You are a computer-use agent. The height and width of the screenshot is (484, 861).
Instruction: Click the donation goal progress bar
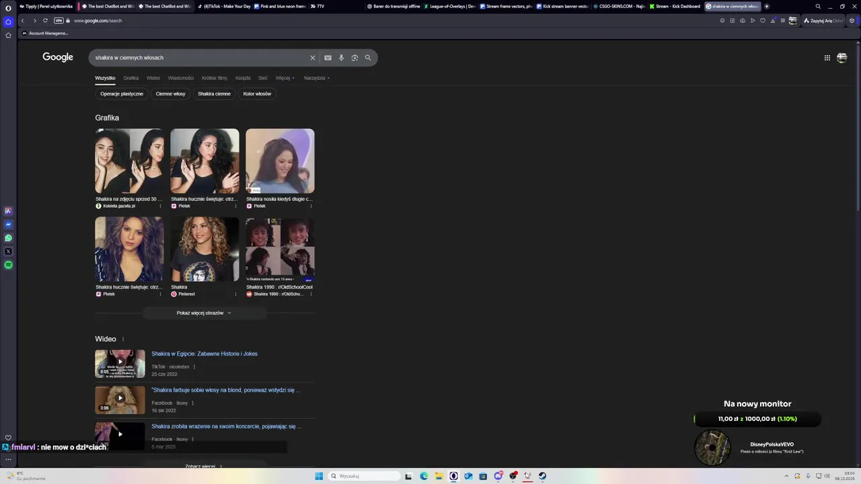coord(757,419)
